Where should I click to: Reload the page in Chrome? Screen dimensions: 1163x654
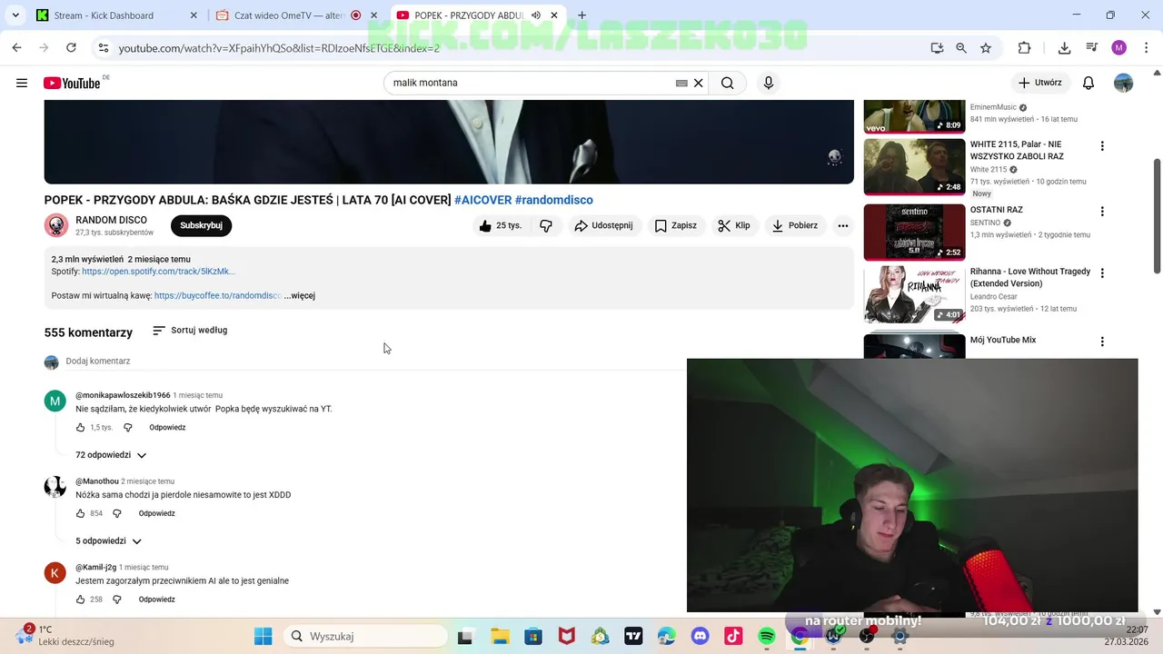coord(71,47)
